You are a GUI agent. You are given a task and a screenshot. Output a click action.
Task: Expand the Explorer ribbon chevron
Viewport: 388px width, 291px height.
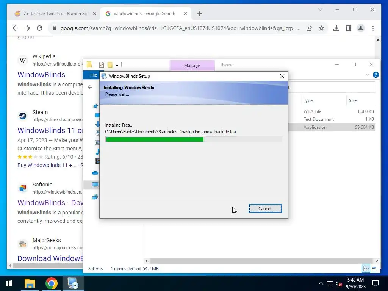[x=368, y=75]
